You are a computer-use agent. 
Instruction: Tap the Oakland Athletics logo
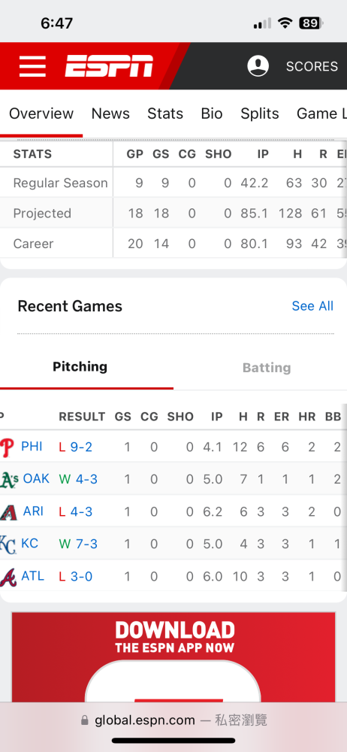8,479
